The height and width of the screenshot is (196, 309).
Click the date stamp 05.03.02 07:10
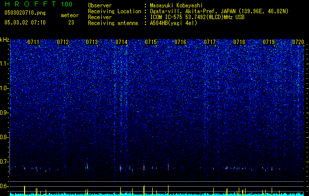pos(25,23)
